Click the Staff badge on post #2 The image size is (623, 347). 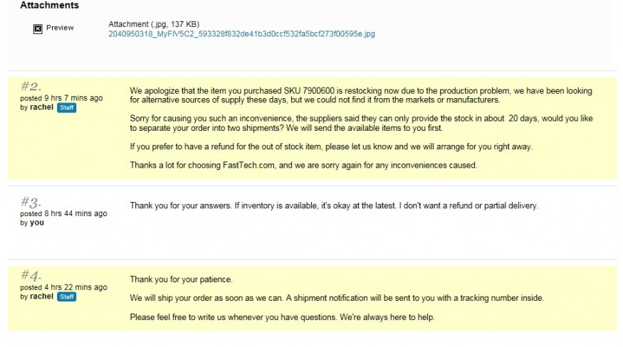tap(67, 107)
